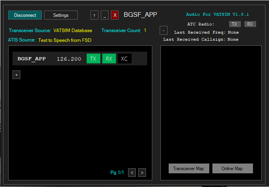Toggle green RX on BGSF_APP row
This screenshot has height=187, width=269.
click(109, 59)
